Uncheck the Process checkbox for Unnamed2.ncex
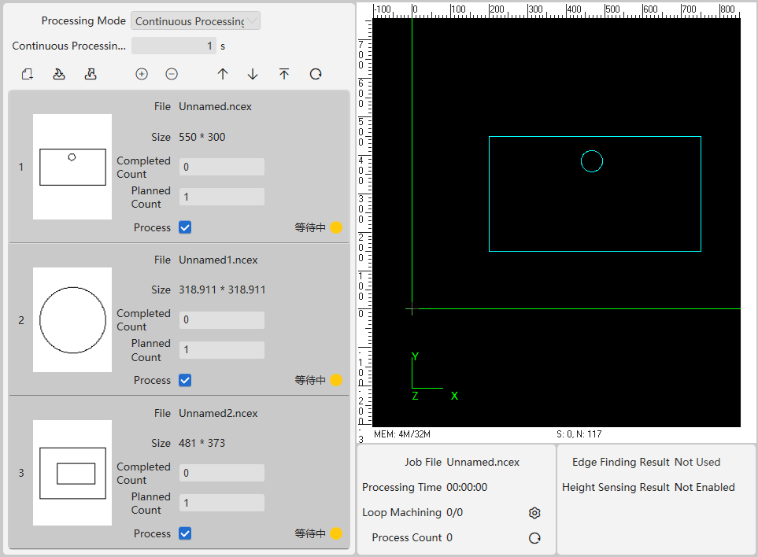Viewport: 758px width, 557px height. (x=185, y=533)
